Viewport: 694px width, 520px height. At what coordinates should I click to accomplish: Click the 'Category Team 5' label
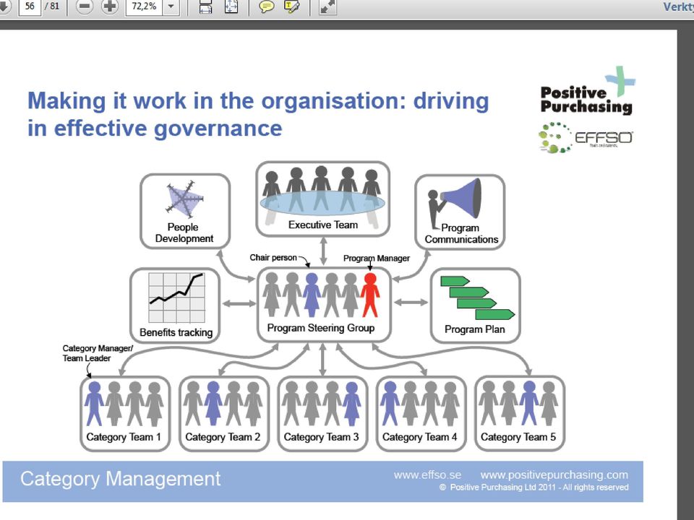518,438
